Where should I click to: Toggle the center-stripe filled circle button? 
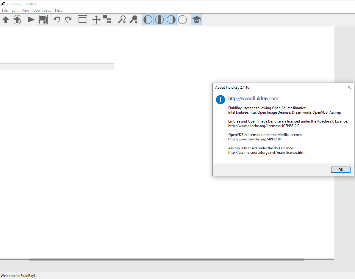[x=159, y=20]
